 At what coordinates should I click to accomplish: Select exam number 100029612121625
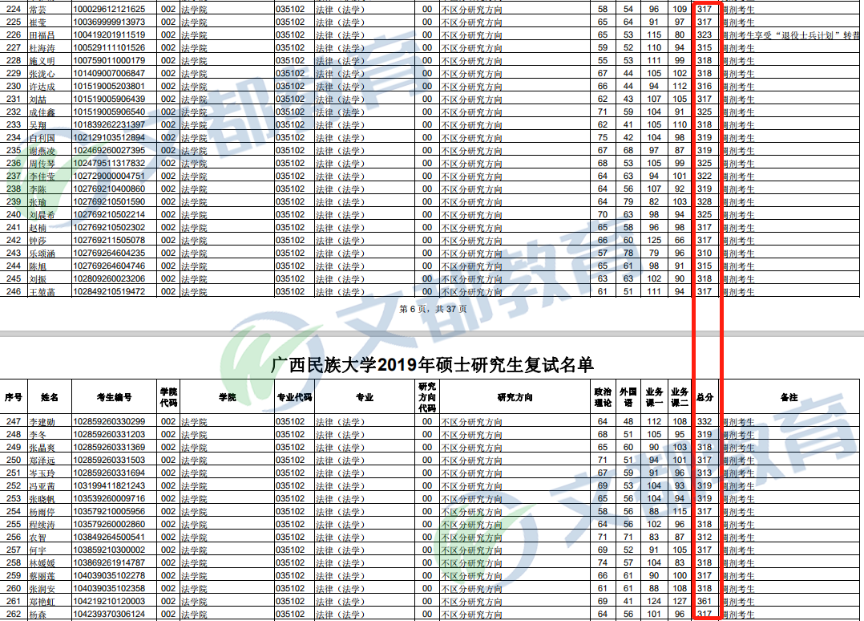pos(109,10)
